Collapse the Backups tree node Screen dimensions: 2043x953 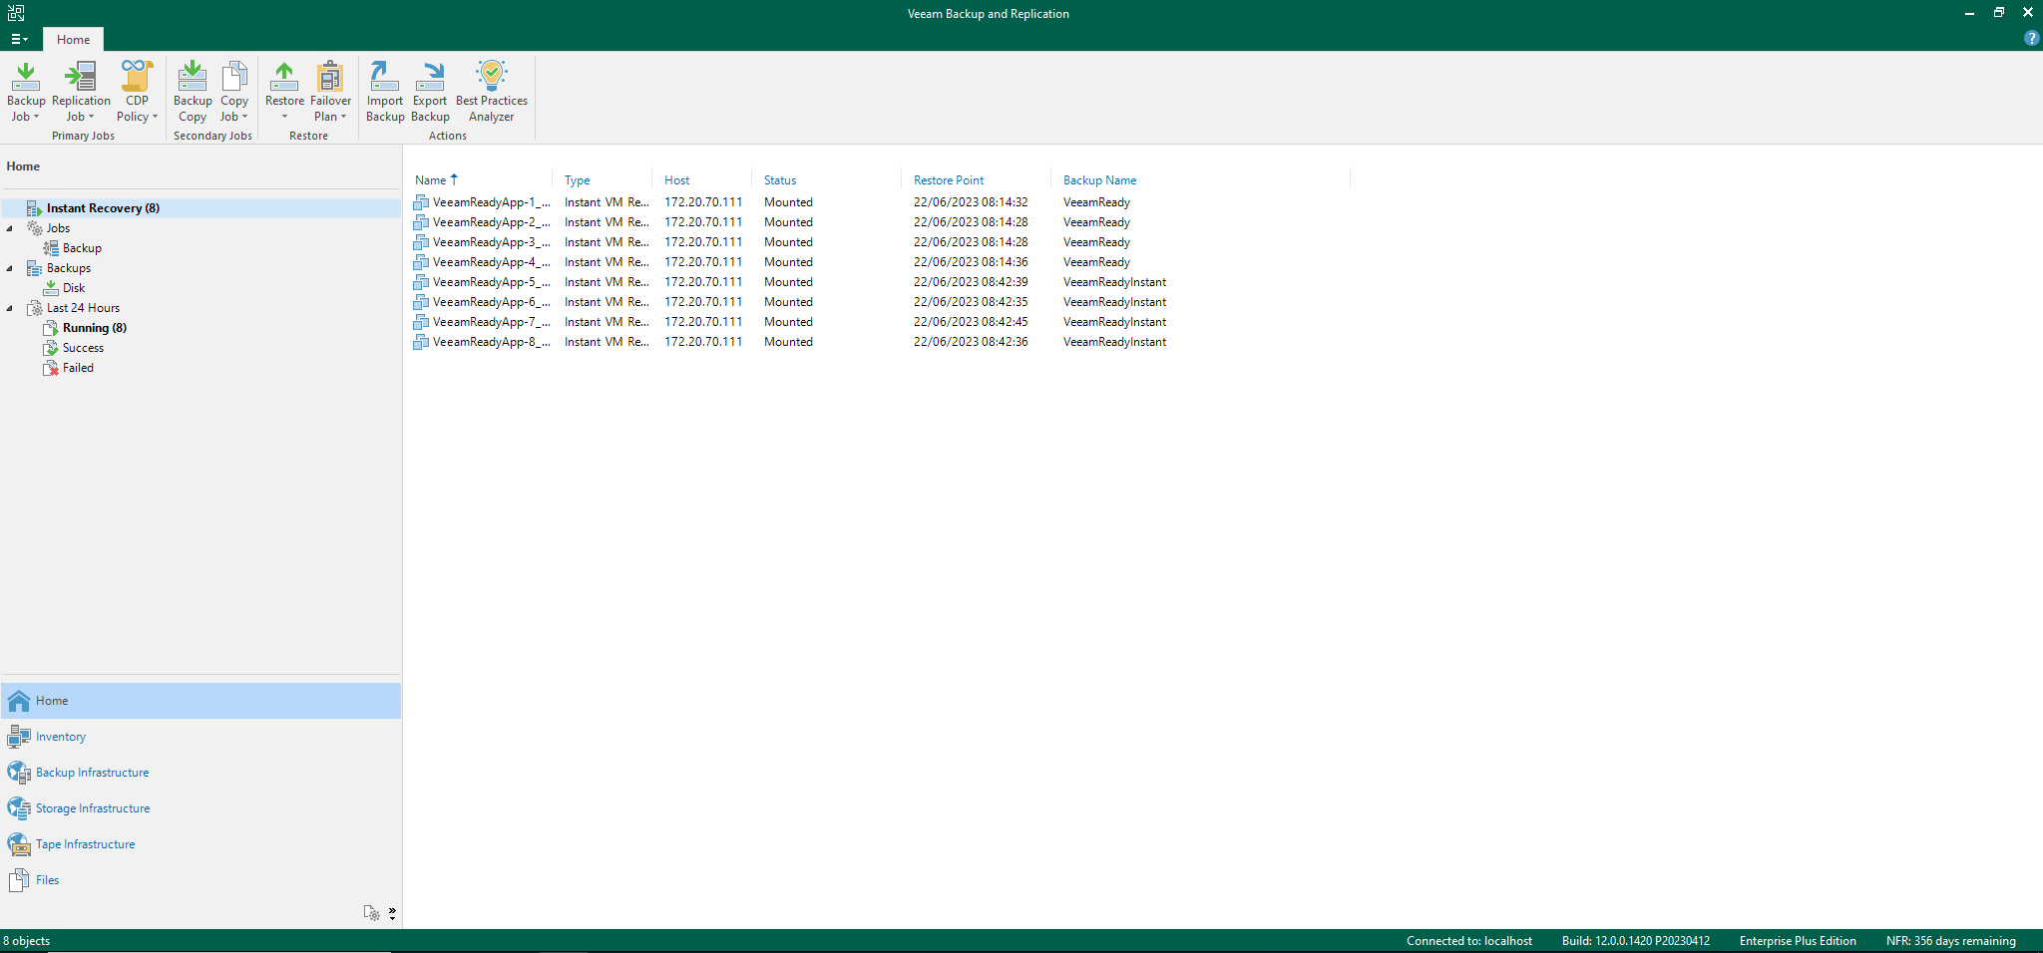10,268
